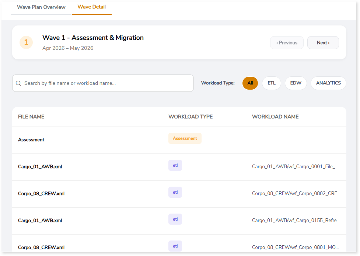
Task: Click etl badge in first Corpo_08_CREW.xml row
Action: pyautogui.click(x=175, y=192)
